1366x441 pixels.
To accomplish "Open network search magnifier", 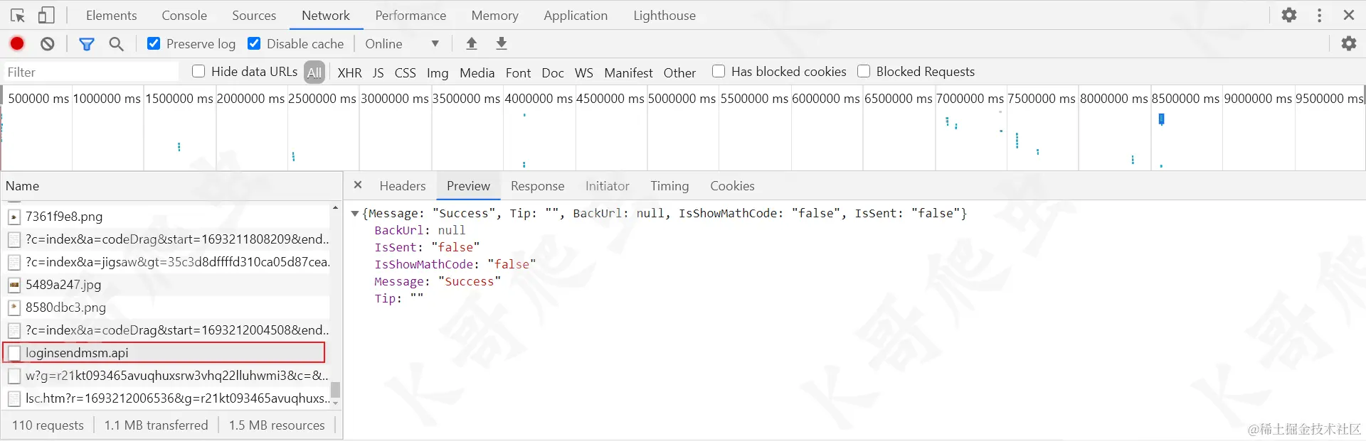I will pos(117,44).
